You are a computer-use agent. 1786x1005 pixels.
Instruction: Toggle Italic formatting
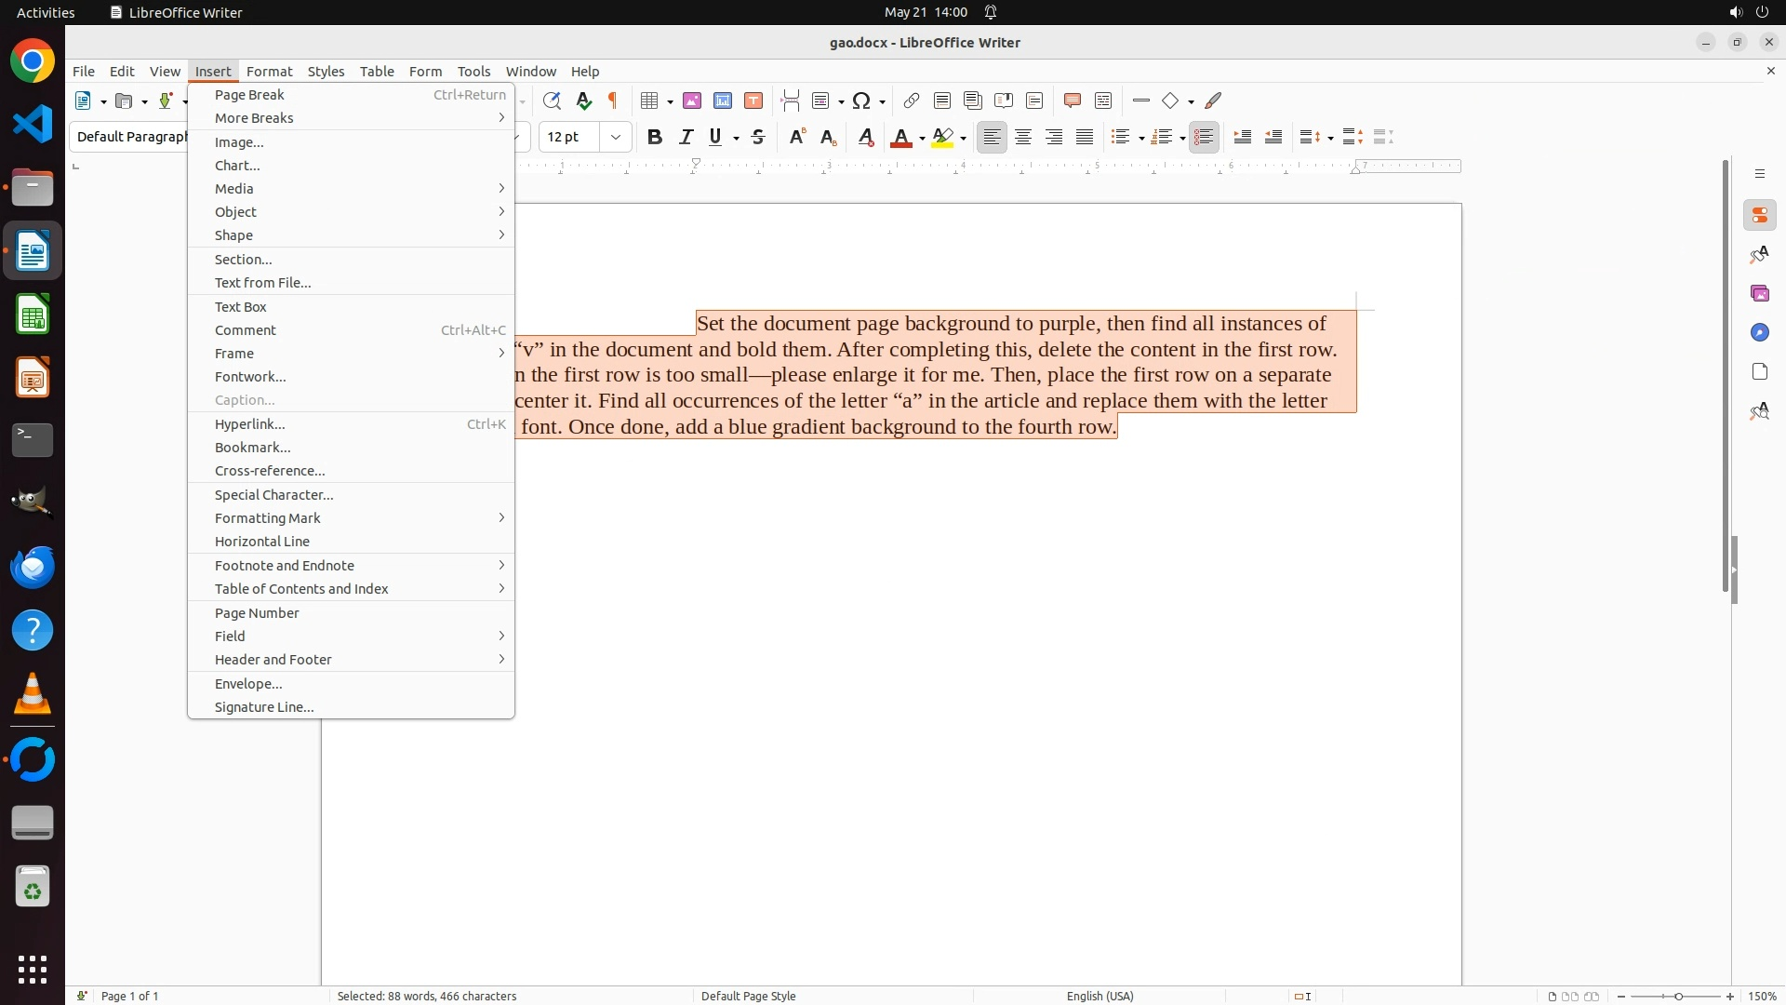click(686, 138)
